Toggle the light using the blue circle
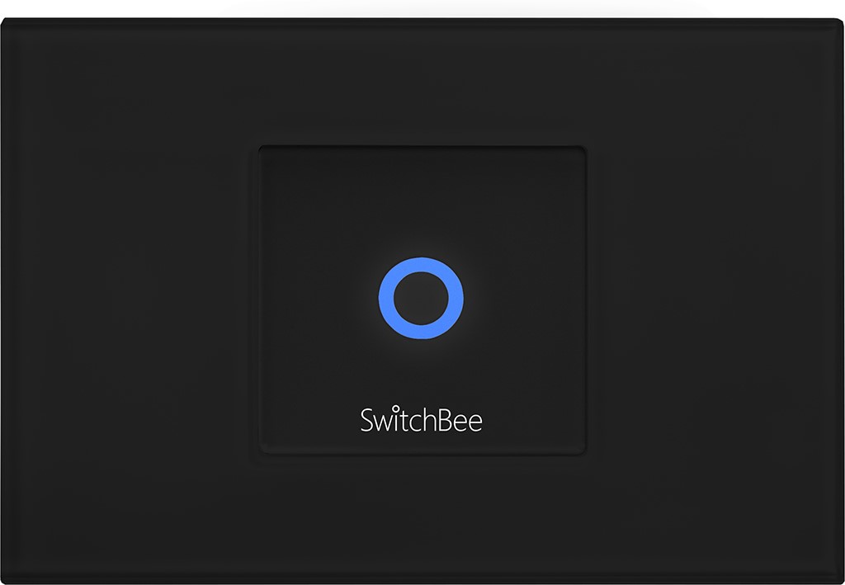845x585 pixels. click(x=421, y=299)
